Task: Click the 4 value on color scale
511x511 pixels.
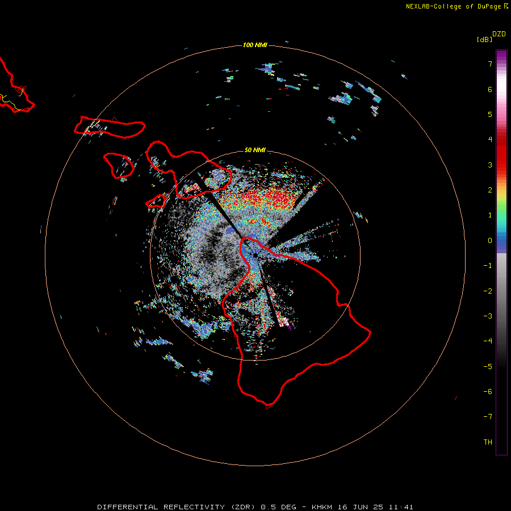Action: [490, 140]
